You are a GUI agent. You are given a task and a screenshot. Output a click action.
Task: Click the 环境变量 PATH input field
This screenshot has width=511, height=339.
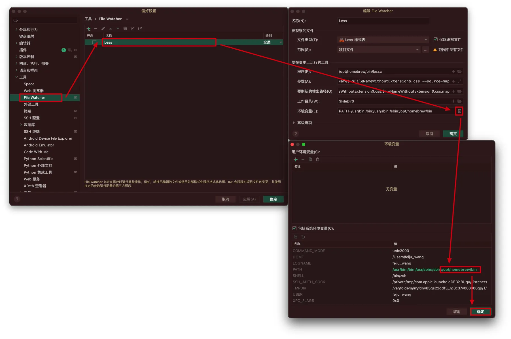click(396, 111)
